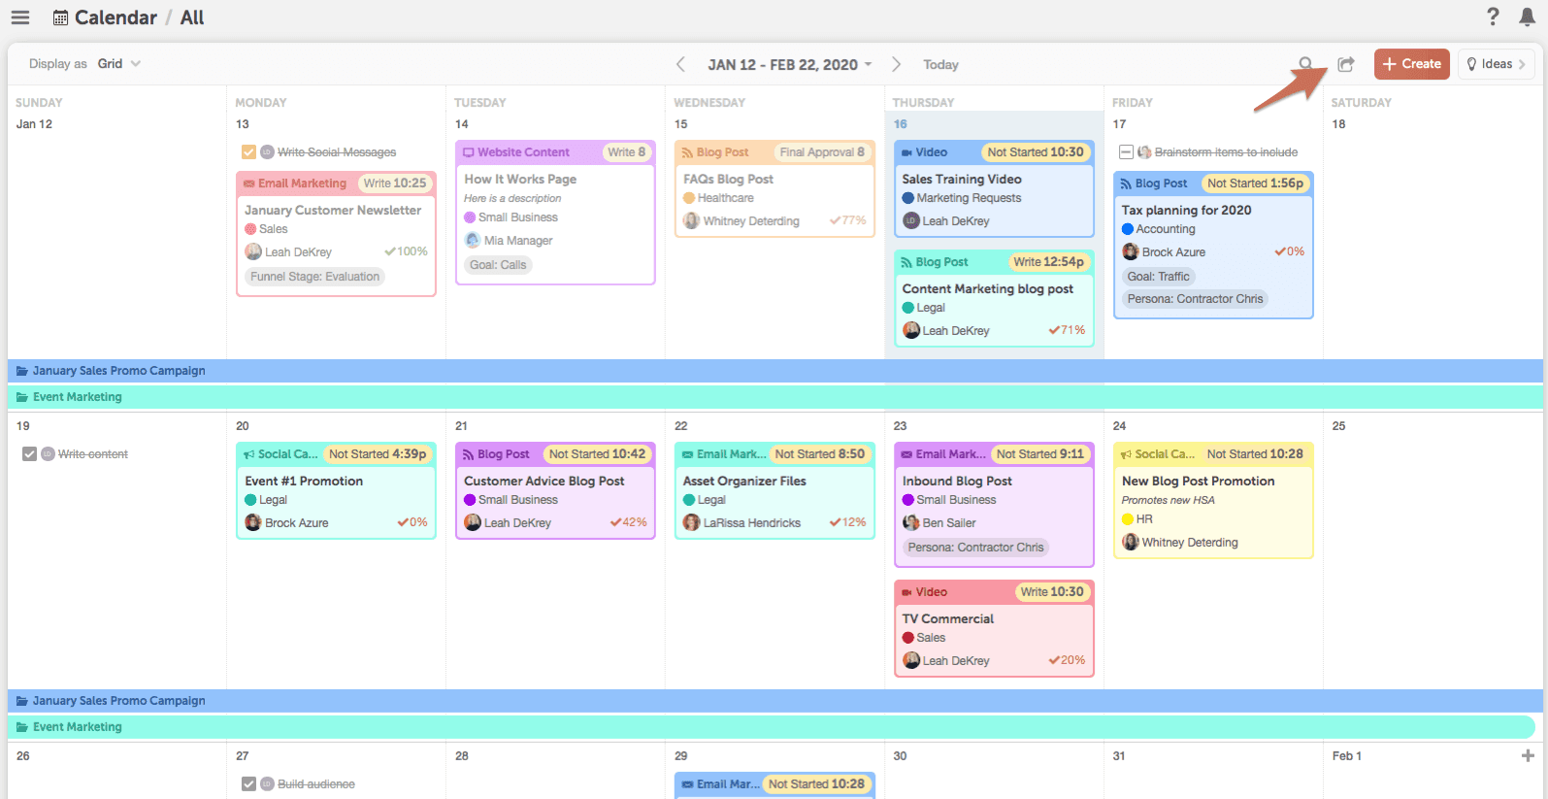Viewport: 1548px width, 799px height.
Task: Open Write 12:54p status on Content Marketing
Action: [x=1049, y=262]
